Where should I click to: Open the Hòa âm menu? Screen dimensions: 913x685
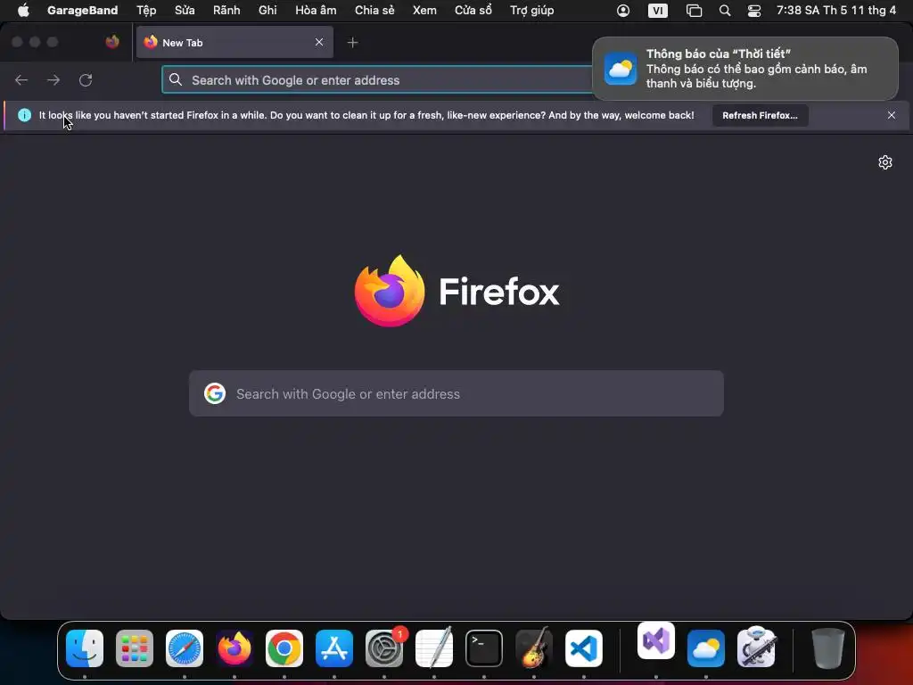[316, 10]
